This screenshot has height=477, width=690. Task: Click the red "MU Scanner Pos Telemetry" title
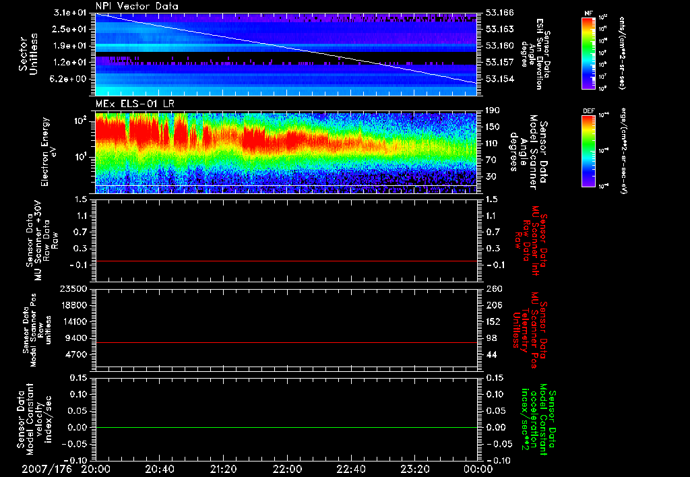pos(530,330)
